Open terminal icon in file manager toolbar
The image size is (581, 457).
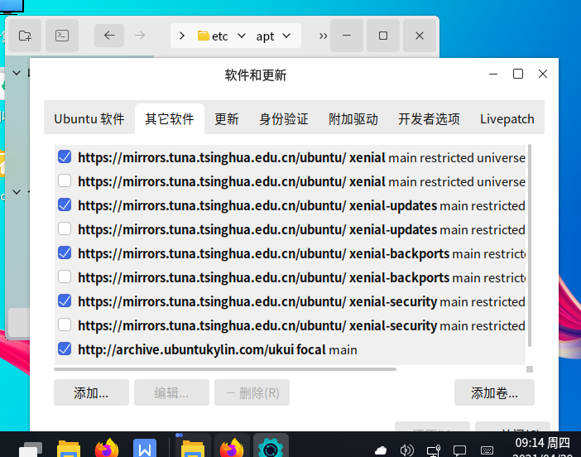tap(62, 36)
